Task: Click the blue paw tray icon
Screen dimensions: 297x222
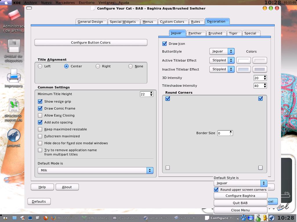Action: tap(244, 218)
